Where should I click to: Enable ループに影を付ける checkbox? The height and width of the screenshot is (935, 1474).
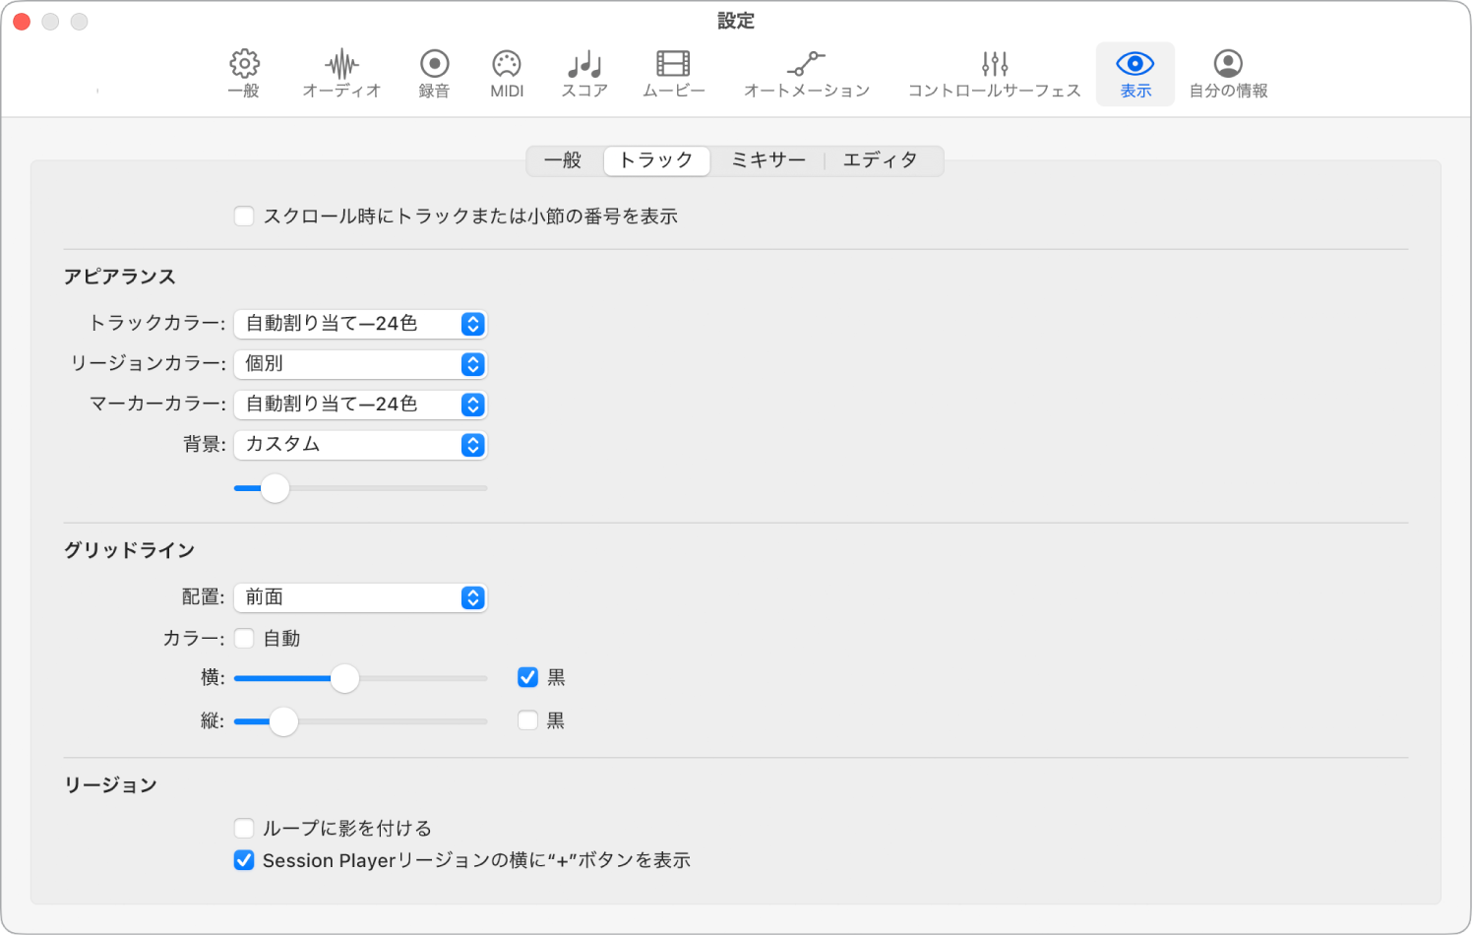pos(244,828)
